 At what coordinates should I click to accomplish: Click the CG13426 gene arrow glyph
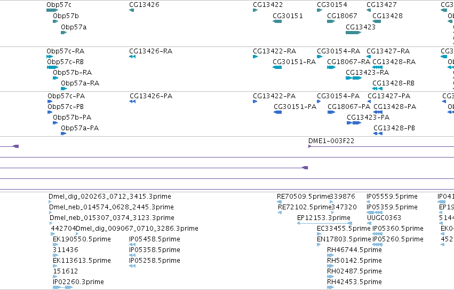131,10
